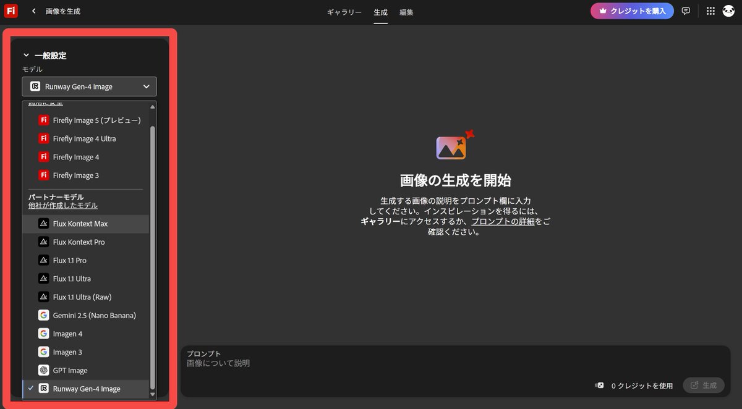Click the クレジットを購入 button

tap(631, 11)
